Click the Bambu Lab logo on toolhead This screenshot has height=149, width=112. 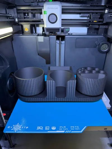point(53,8)
